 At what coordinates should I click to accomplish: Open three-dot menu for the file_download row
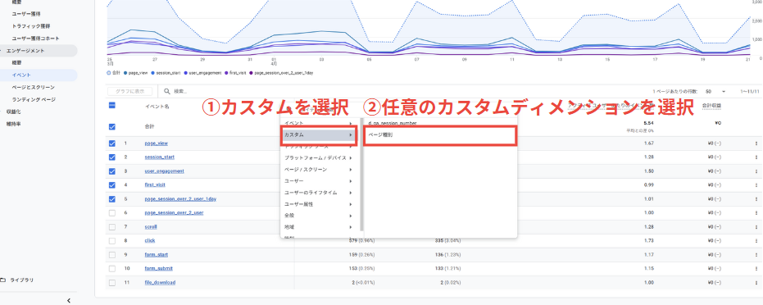[x=756, y=282]
